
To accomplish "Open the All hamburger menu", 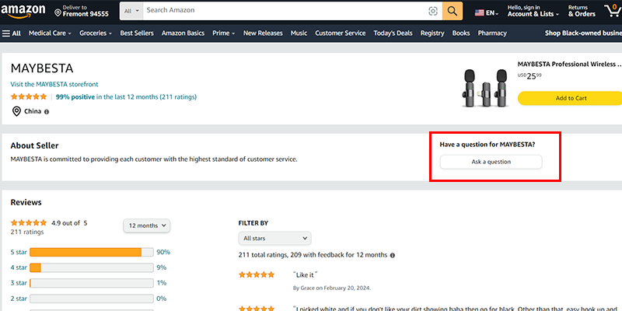I will click(x=12, y=33).
